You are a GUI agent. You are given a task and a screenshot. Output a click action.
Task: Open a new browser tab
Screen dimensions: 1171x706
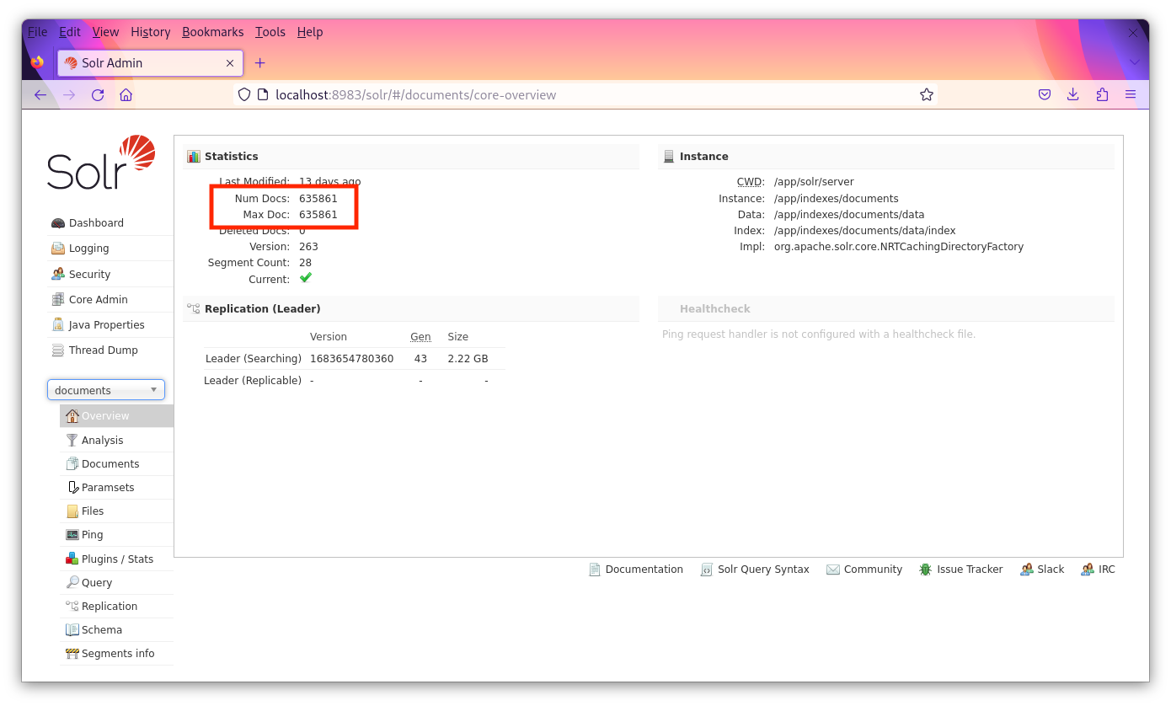click(260, 63)
